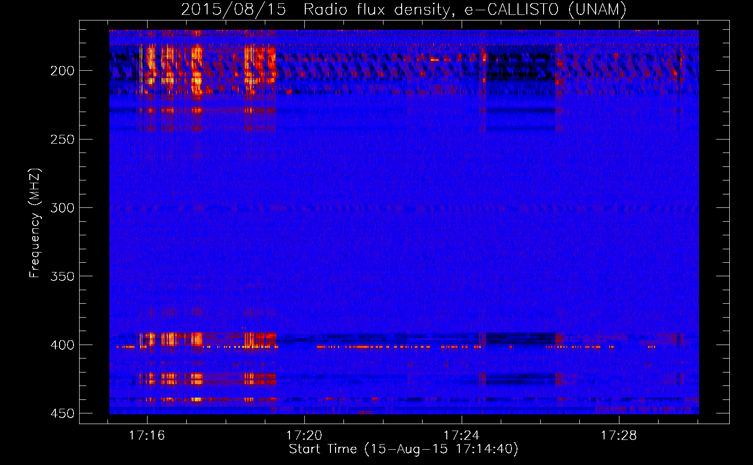
Task: Click the 300 frequency tick label
Action: [62, 208]
